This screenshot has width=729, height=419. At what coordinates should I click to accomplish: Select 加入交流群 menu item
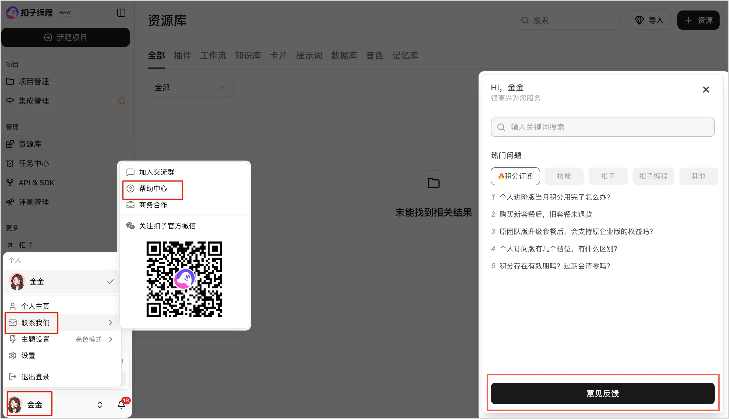click(x=184, y=172)
